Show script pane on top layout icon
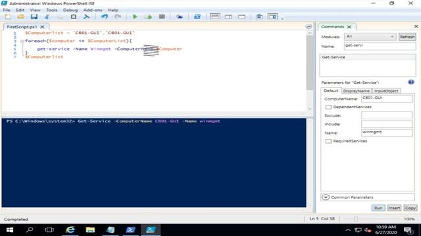 coord(215,16)
